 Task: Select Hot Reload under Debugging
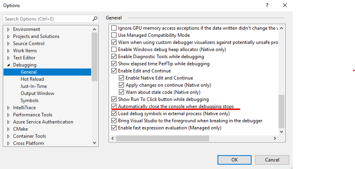tap(32, 79)
